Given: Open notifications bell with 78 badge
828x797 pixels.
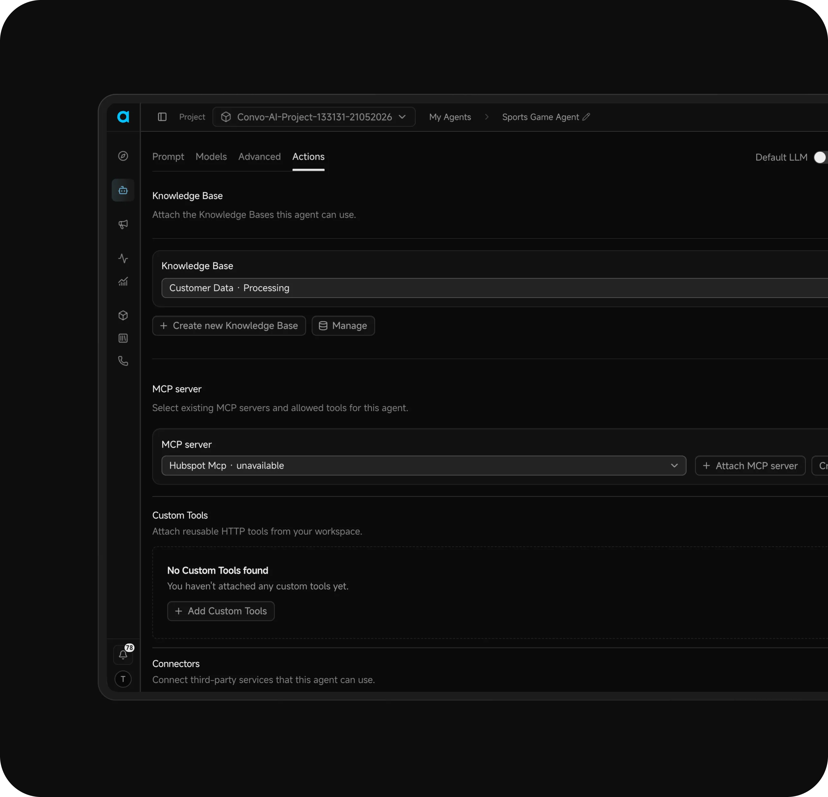Looking at the screenshot, I should 123,654.
